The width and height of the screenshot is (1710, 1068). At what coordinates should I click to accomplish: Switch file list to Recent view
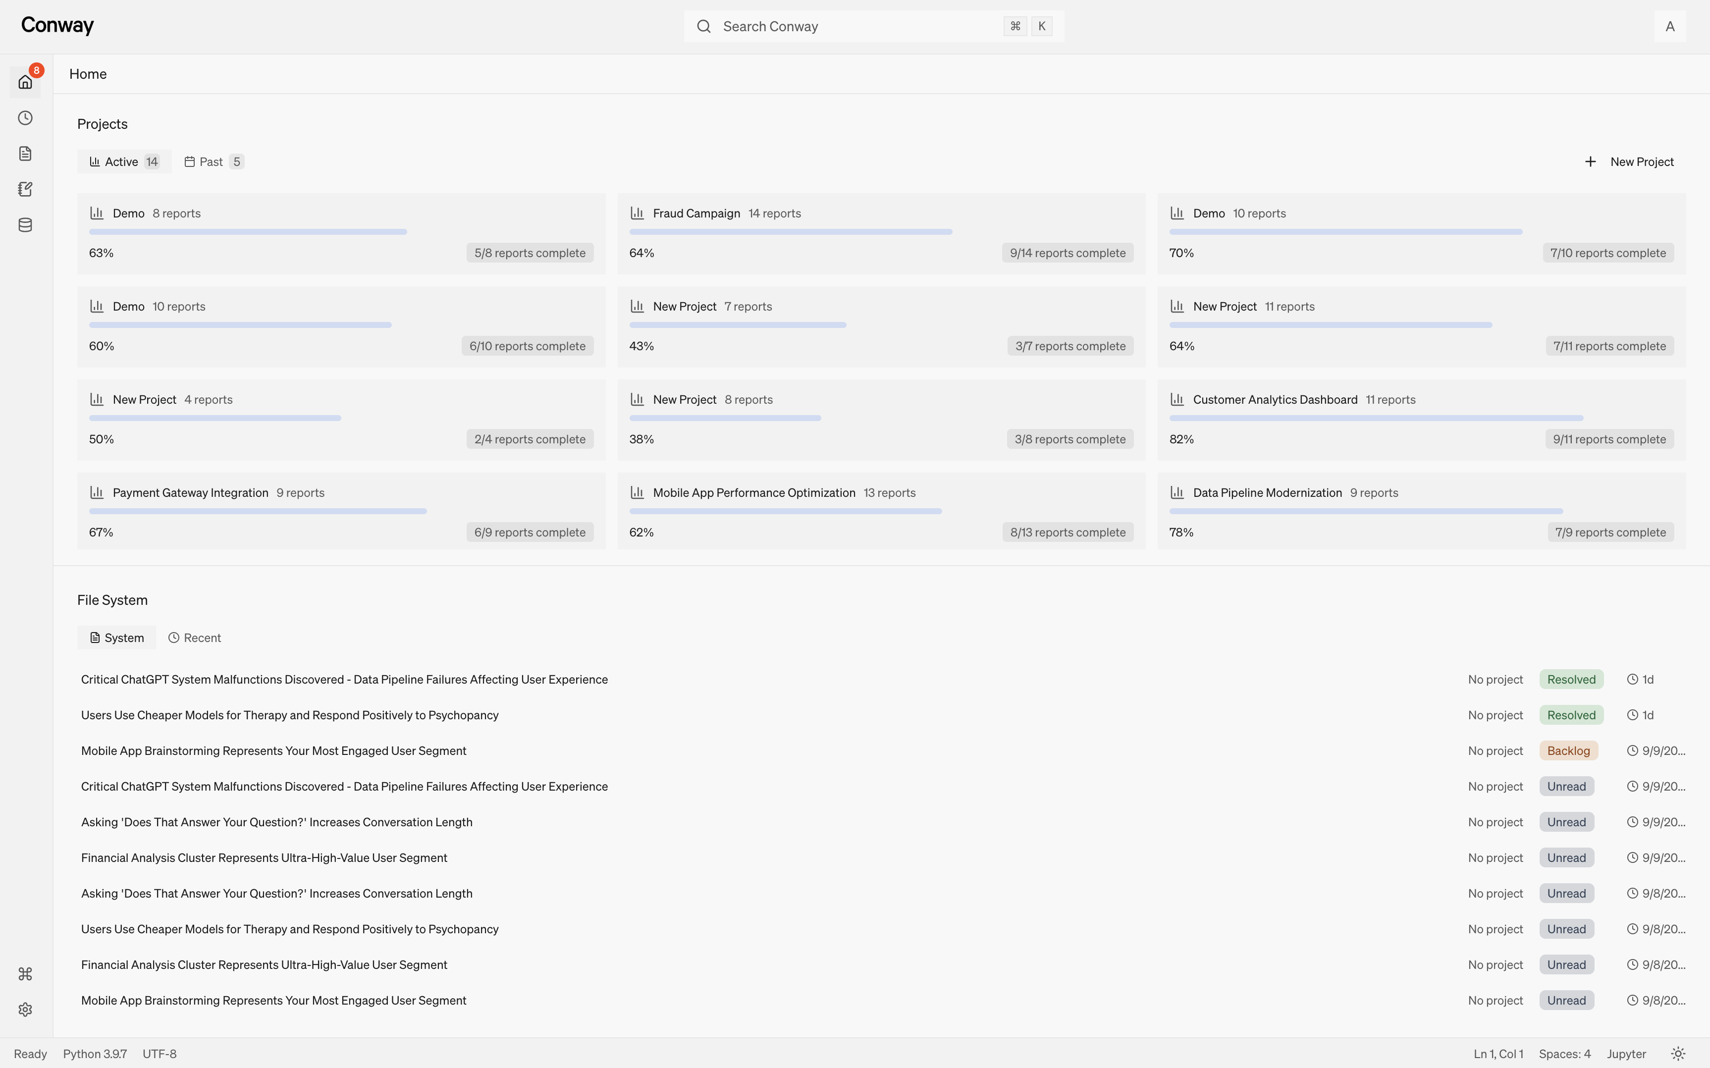coord(195,637)
